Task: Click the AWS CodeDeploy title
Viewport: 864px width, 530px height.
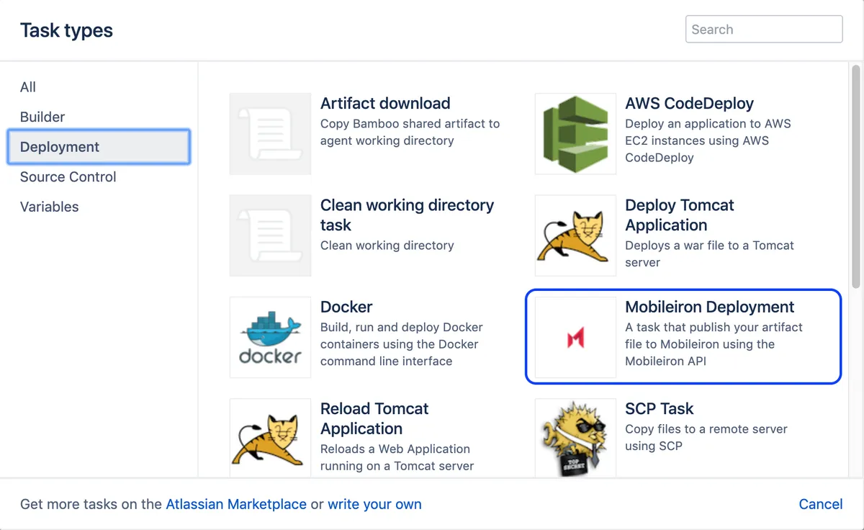Action: pos(689,103)
